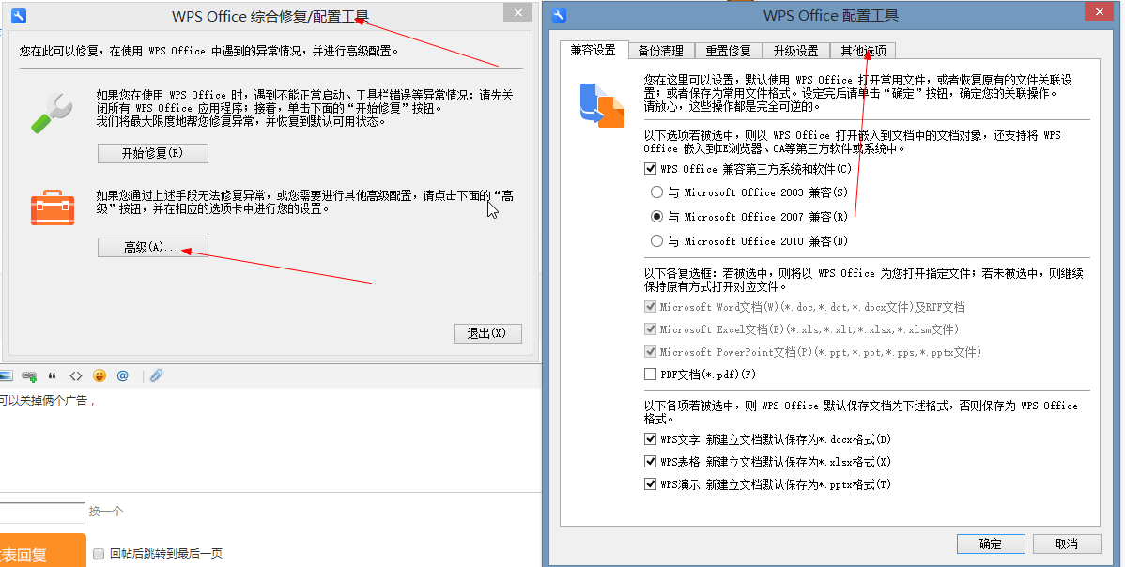Image resolution: width=1125 pixels, height=567 pixels.
Task: Click the 退出(X) button
Action: pos(487,333)
